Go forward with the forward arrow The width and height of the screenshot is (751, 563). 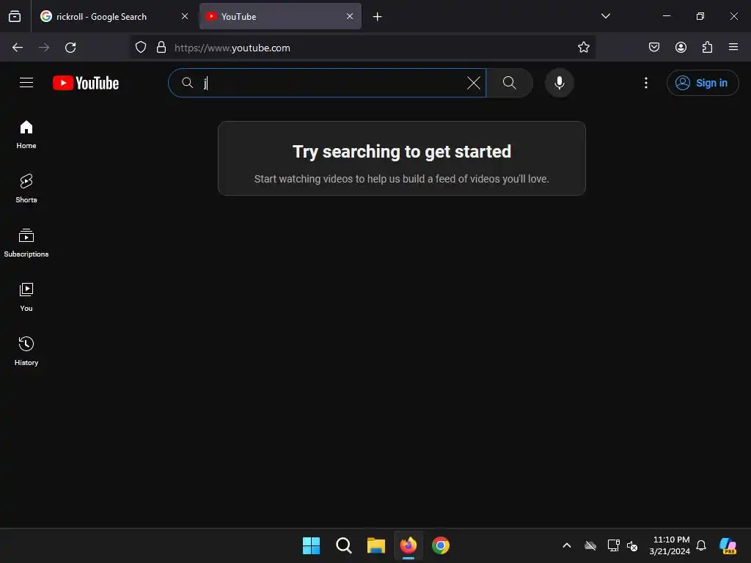44,48
